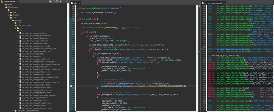Minimize the Project Explorer view

[x=64, y=1]
